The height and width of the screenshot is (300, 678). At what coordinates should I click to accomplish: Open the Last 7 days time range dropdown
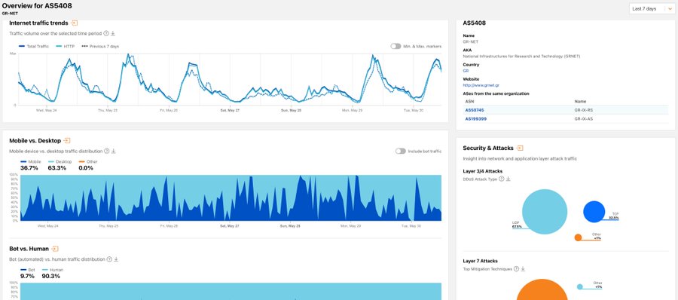tap(652, 8)
